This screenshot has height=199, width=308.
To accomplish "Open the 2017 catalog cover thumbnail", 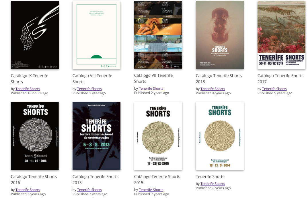I will point(281,35).
